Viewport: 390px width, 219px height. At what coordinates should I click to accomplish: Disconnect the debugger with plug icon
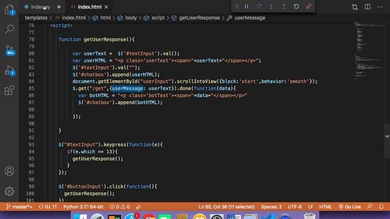click(x=309, y=7)
